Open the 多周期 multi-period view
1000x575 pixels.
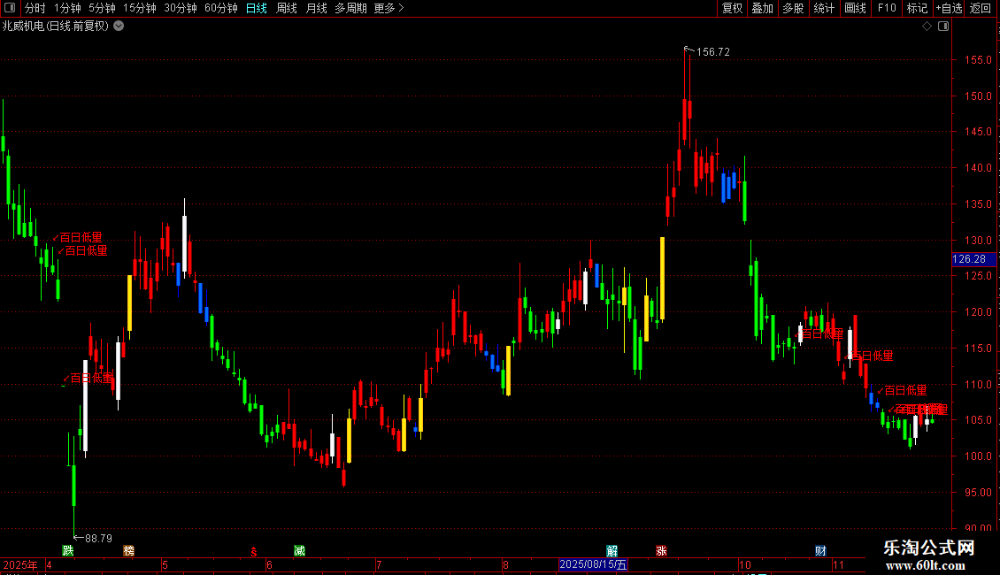click(x=350, y=8)
